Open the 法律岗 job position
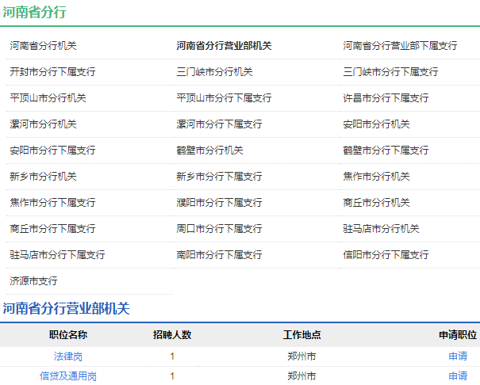This screenshot has height=385, width=480. (68, 356)
